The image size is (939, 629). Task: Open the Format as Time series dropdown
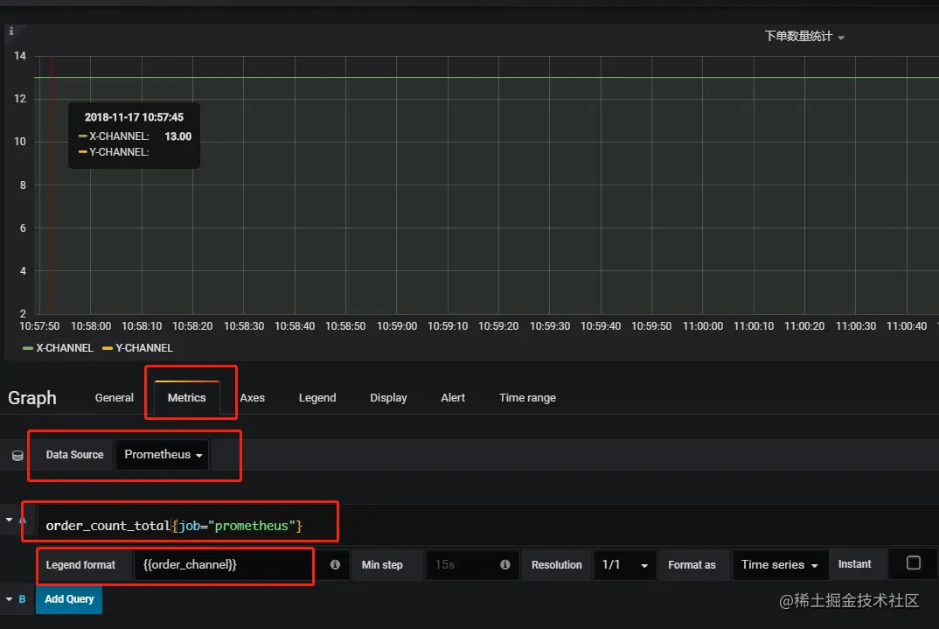780,565
